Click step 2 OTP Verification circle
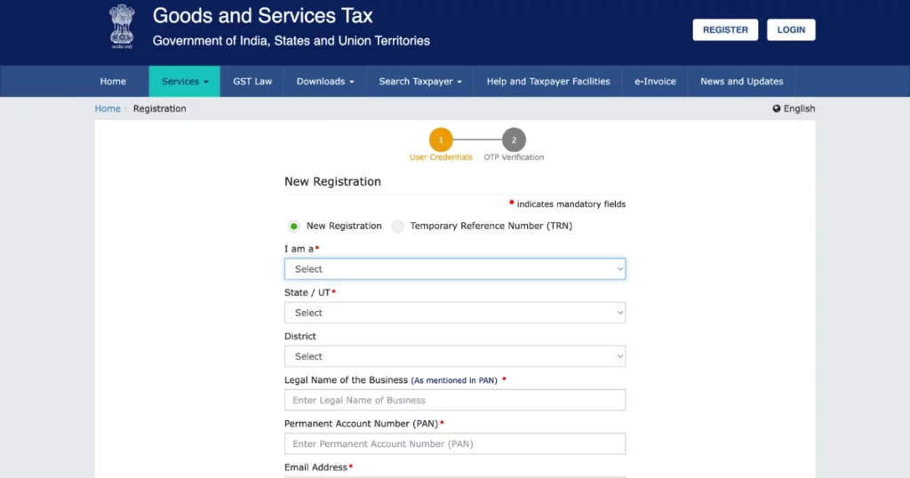The width and height of the screenshot is (910, 478). click(514, 139)
